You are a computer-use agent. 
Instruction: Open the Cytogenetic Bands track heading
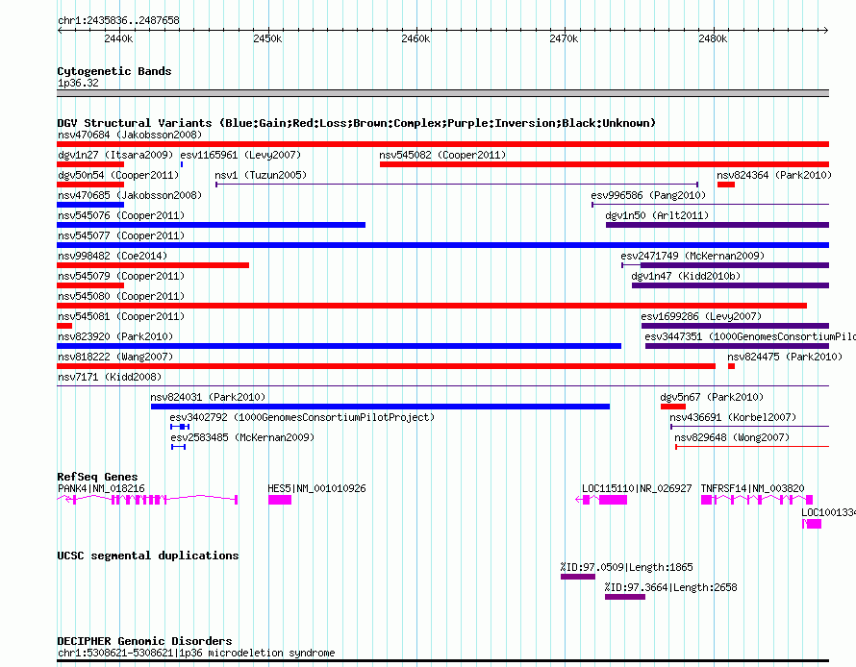tap(114, 71)
